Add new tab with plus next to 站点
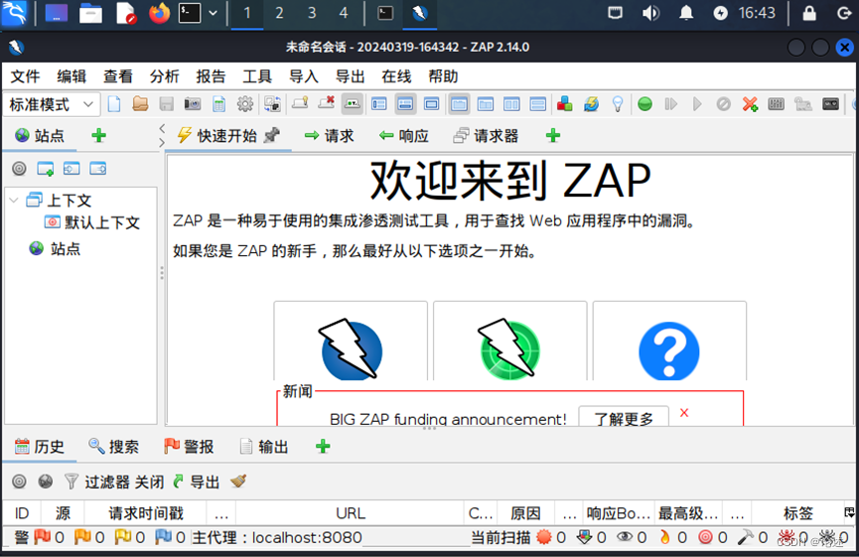Viewport: 859px width, 557px height. pos(99,135)
